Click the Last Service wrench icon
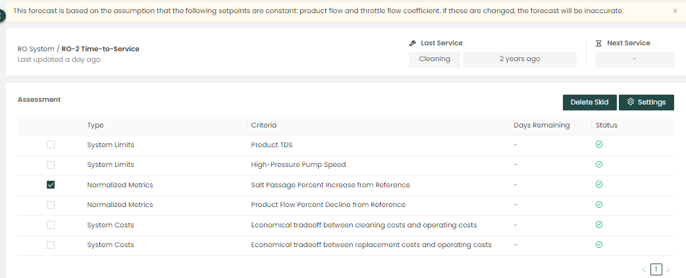686x278 pixels. [x=412, y=43]
